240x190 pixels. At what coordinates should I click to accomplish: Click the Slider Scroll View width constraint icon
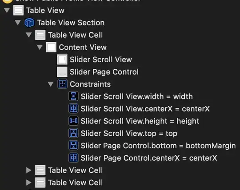coord(73,96)
